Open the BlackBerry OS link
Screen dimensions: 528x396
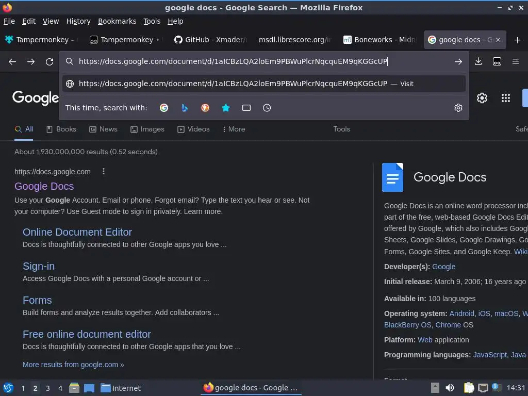[407, 325]
